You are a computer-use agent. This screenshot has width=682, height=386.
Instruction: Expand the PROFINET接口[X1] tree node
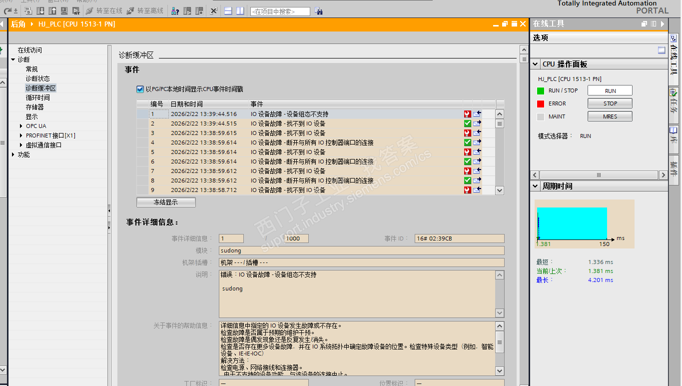click(21, 135)
